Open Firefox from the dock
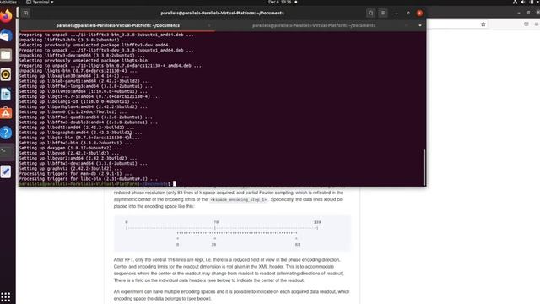540x304 pixels. (6, 16)
